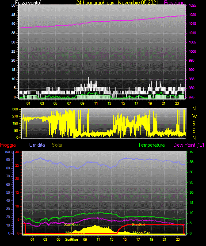Click hour 17 under the bottom chart

138,239
